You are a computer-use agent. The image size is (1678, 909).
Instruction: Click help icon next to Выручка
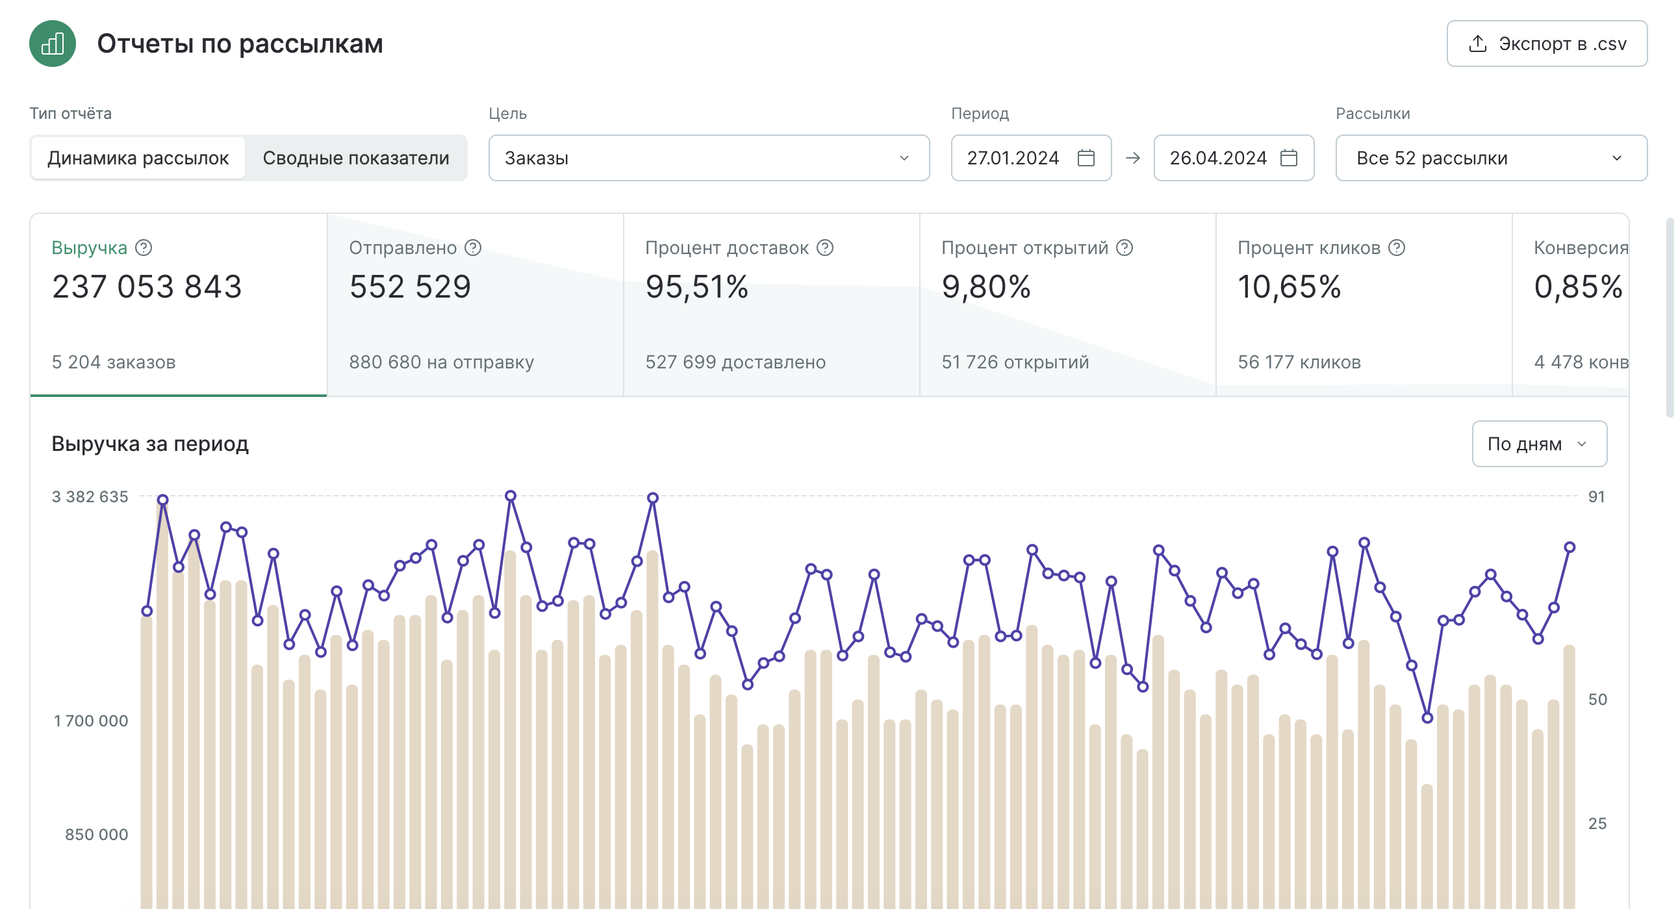point(144,248)
